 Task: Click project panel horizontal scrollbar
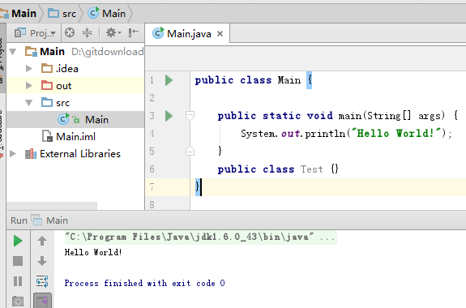pos(52,206)
